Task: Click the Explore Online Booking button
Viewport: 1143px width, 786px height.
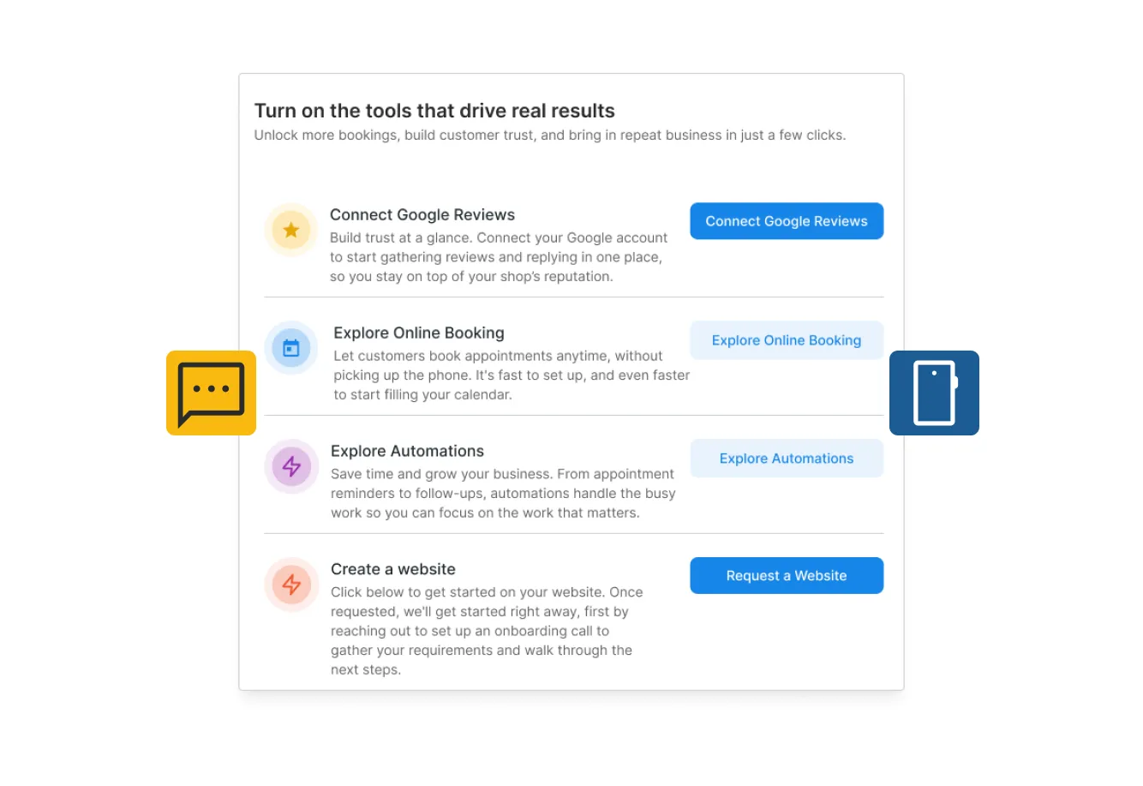Action: click(x=787, y=340)
